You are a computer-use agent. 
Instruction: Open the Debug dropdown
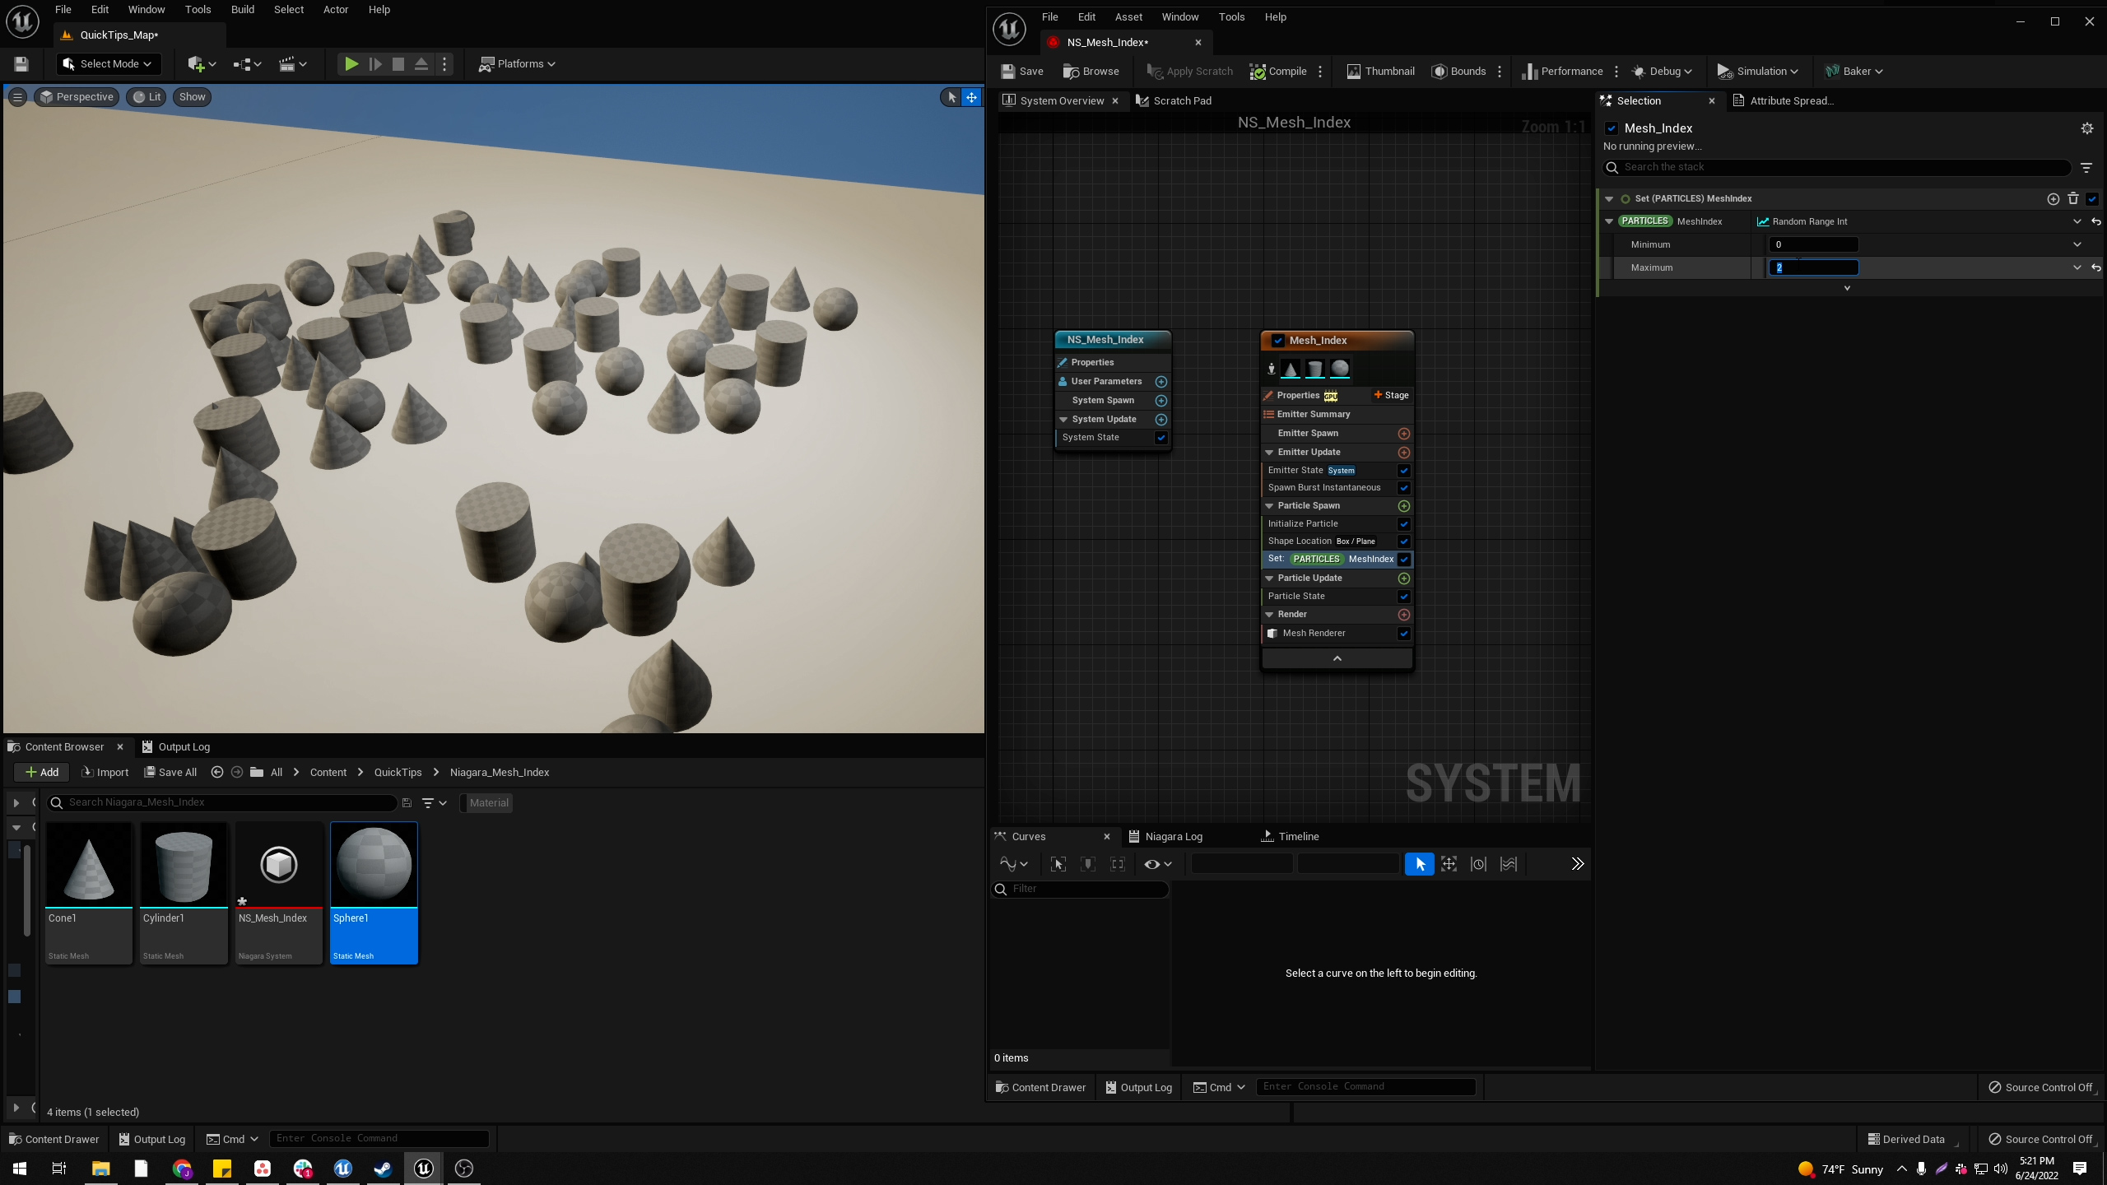click(x=1663, y=71)
